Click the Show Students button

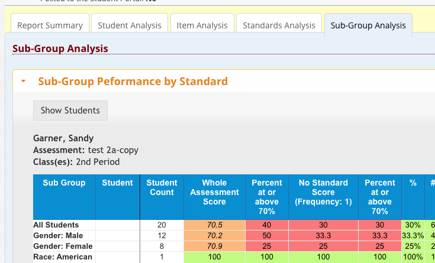tap(70, 111)
